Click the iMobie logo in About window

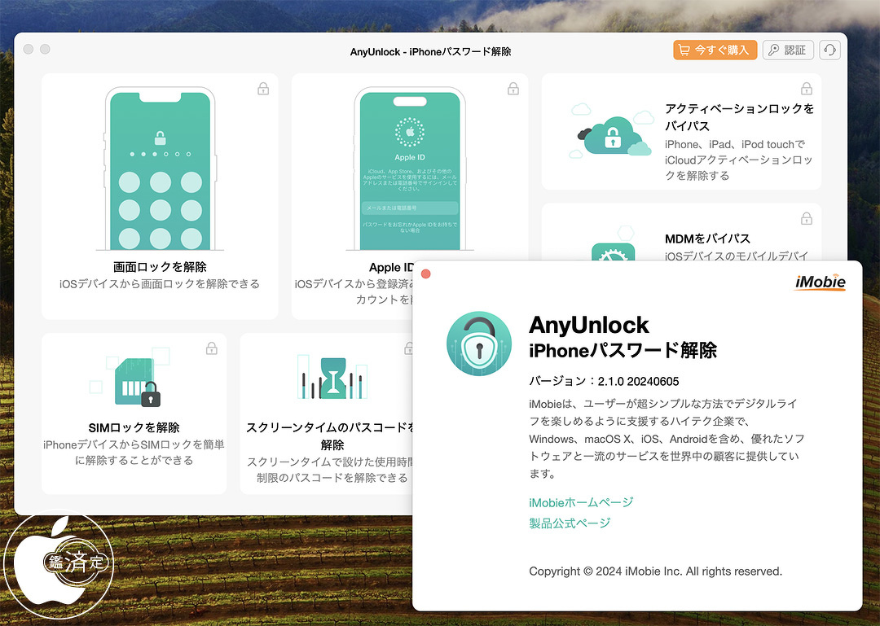click(821, 282)
